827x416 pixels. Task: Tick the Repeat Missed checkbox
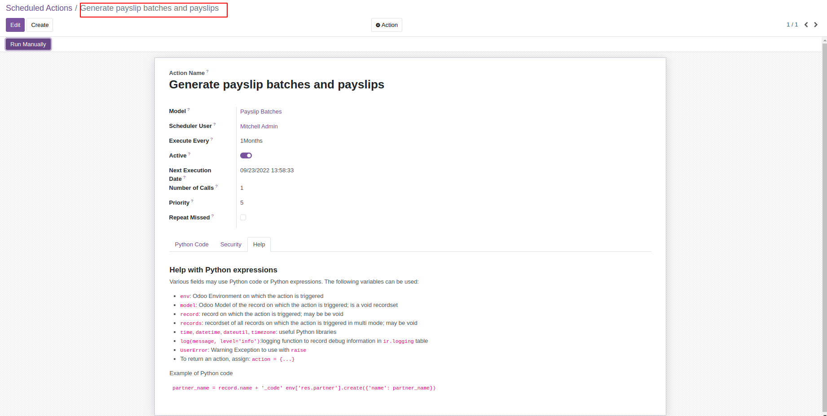[243, 218]
